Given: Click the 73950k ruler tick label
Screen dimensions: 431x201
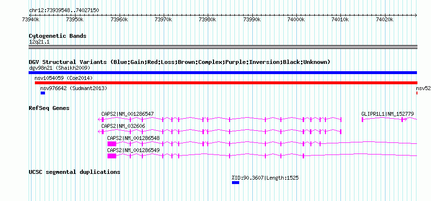Looking at the screenshot, I should 75,19.
